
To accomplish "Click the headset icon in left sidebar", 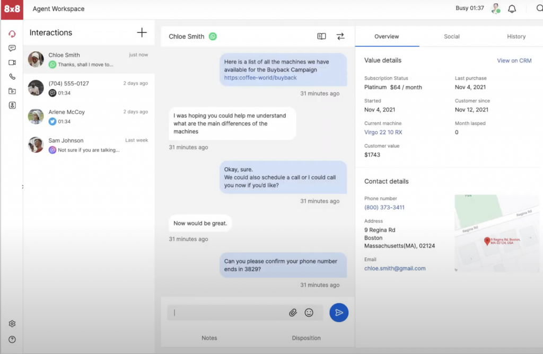I will pos(12,34).
